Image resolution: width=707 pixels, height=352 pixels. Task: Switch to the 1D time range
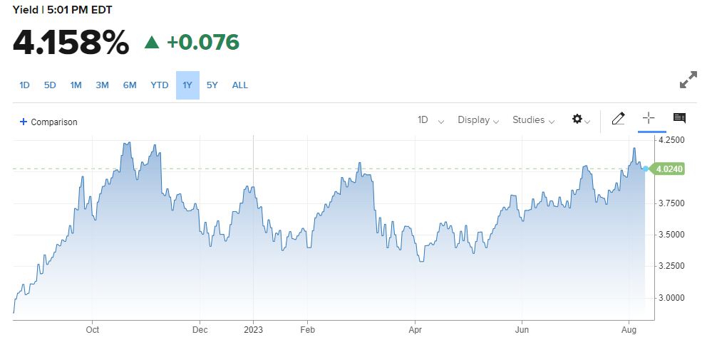click(24, 85)
